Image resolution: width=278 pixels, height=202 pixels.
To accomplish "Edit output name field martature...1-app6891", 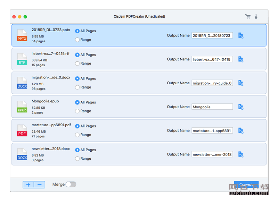I will (212, 131).
